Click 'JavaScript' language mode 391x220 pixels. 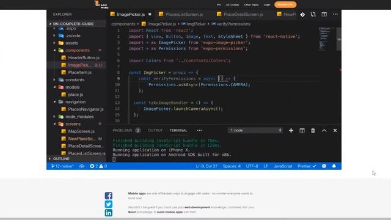click(x=283, y=166)
